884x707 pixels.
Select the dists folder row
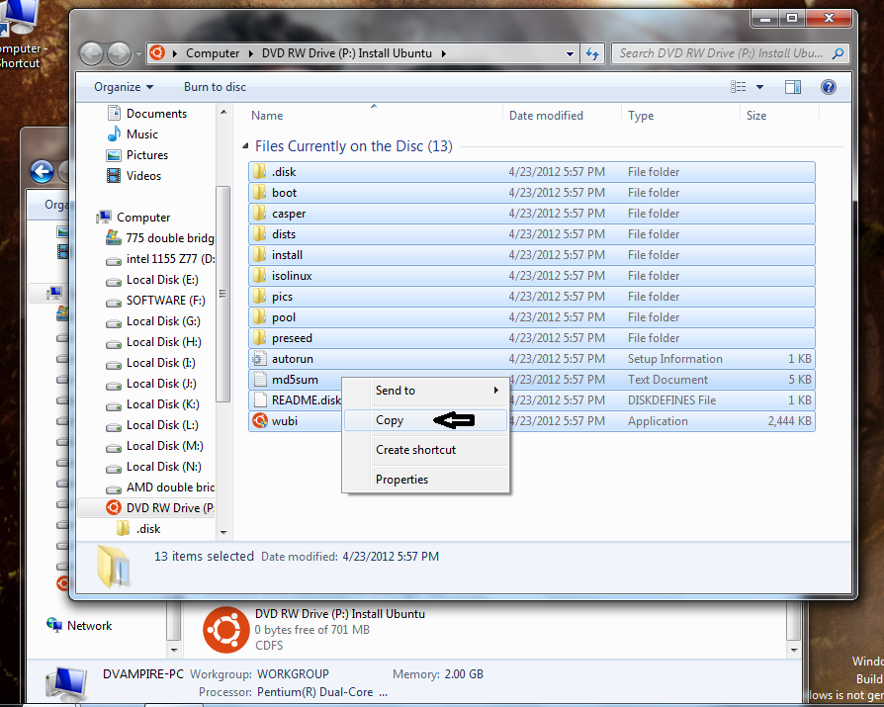(532, 234)
